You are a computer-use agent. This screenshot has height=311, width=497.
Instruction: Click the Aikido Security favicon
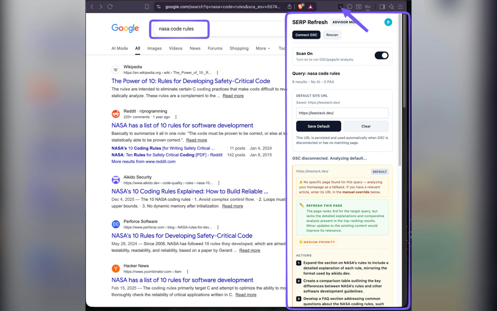coord(116,180)
